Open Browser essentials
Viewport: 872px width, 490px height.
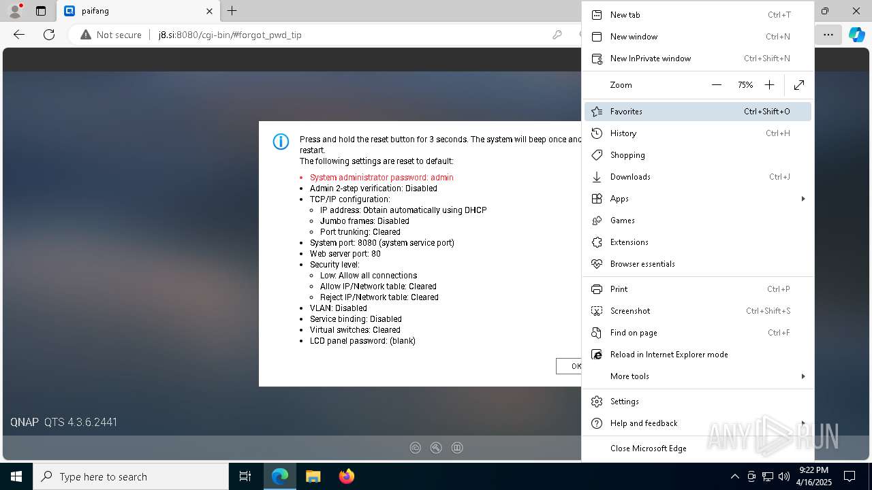(x=698, y=264)
